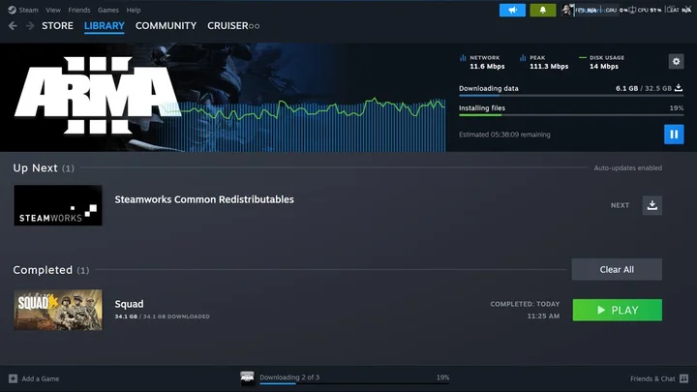Open download settings gear icon
697x392 pixels.
point(676,61)
